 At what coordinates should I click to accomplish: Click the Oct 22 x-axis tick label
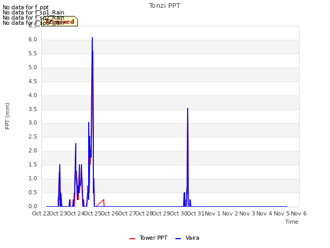(x=41, y=213)
